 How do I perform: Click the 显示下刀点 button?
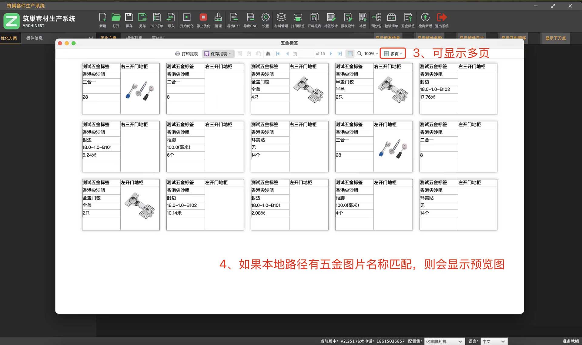[555, 38]
